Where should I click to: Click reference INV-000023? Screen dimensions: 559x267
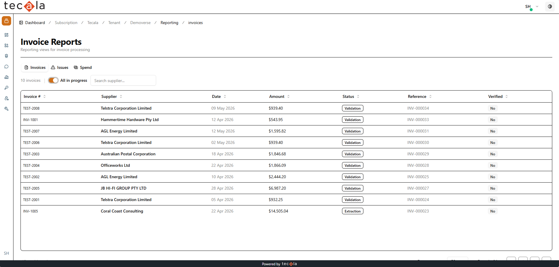click(418, 211)
